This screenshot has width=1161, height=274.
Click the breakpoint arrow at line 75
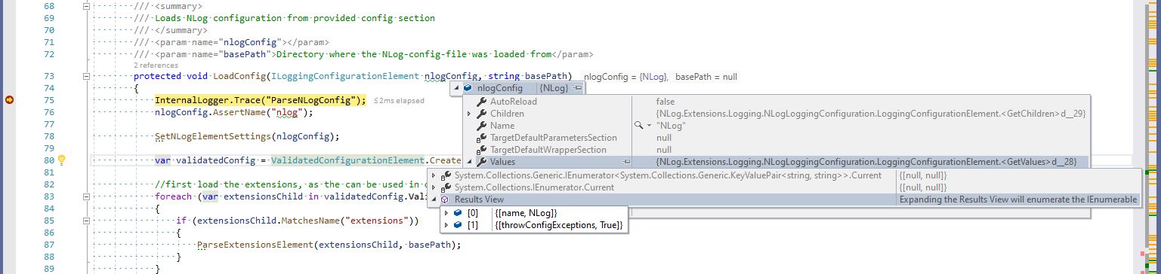11,100
